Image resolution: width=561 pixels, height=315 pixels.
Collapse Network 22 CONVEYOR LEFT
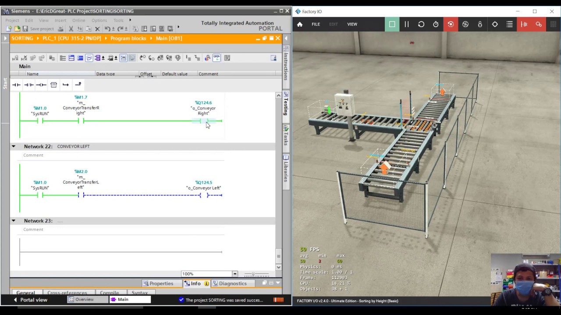13,146
